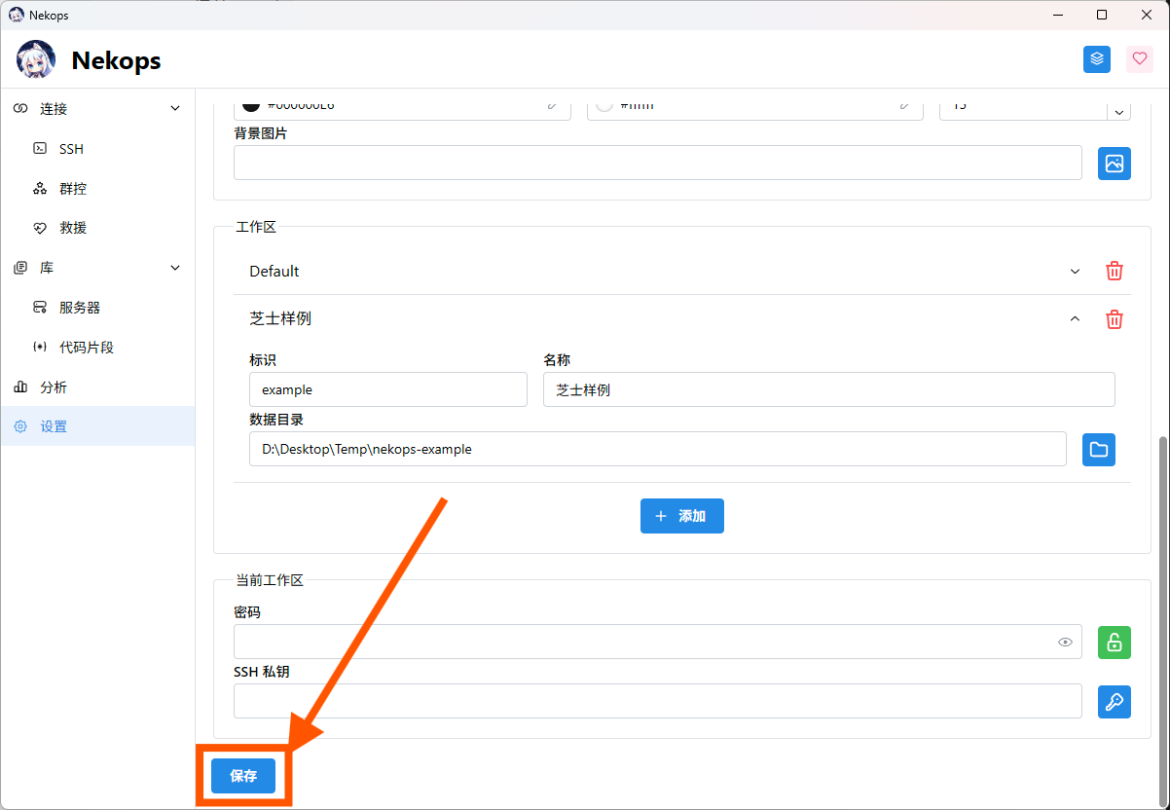This screenshot has height=810, width=1170.
Task: Click the SSH private key icon button
Action: [x=1115, y=702]
